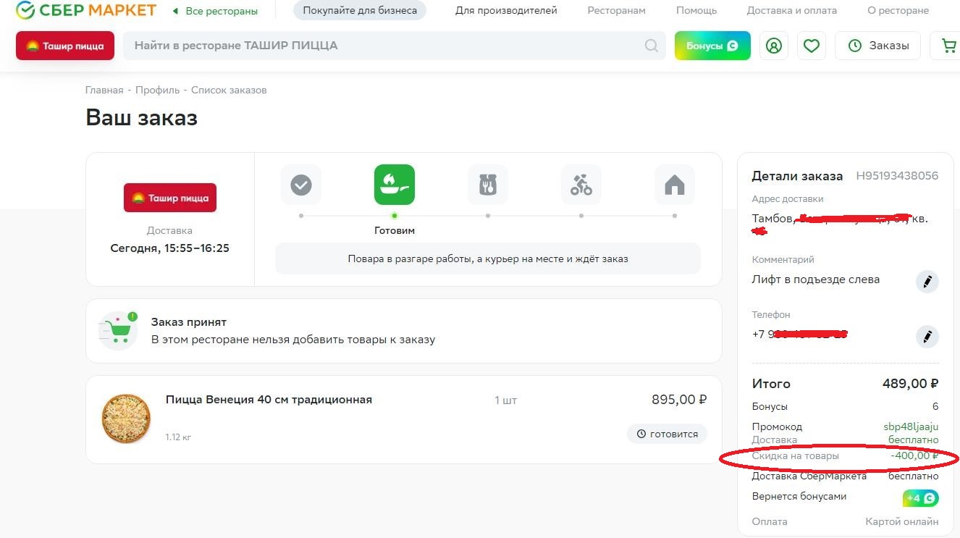Edit the Комментарий with pencil icon
This screenshot has height=538, width=960.
[927, 282]
